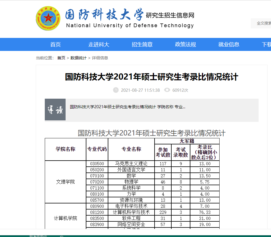Open the 就业信息 menu item
The height and width of the screenshot is (237, 271).
click(229, 45)
